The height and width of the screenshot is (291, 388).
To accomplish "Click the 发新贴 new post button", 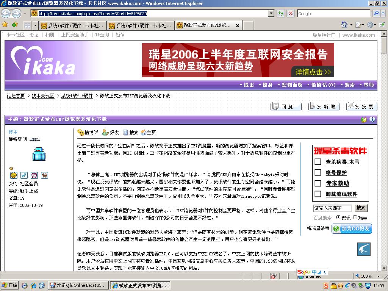I will pyautogui.click(x=324, y=106).
